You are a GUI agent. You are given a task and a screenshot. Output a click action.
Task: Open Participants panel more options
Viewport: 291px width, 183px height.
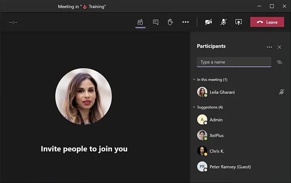pos(269,47)
